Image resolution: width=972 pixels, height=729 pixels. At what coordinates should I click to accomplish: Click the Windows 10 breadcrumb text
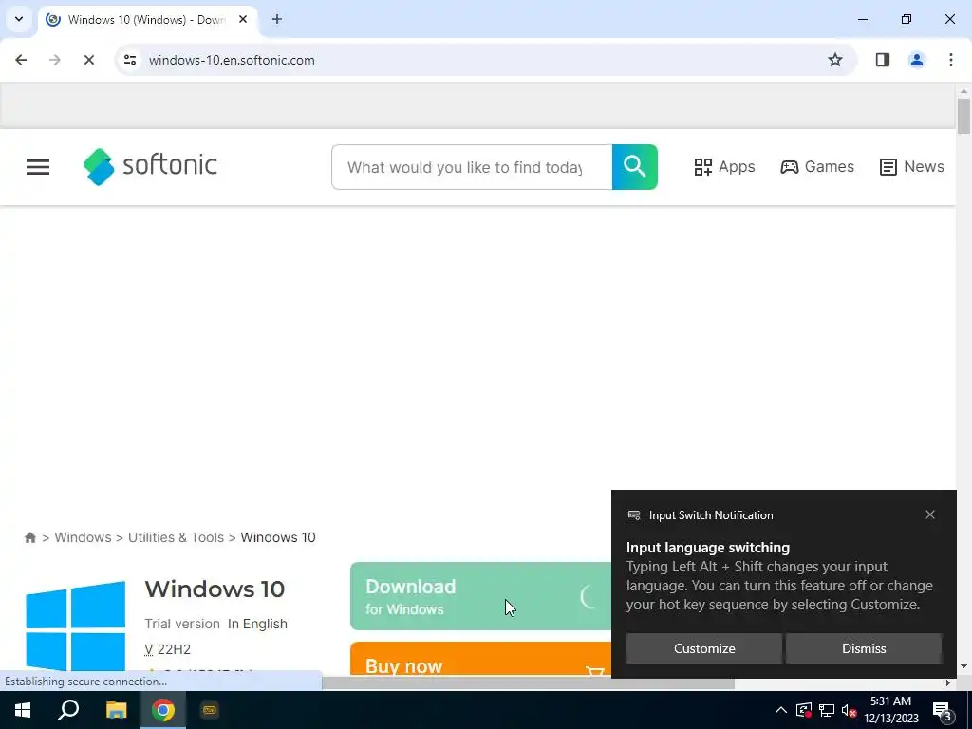[278, 537]
